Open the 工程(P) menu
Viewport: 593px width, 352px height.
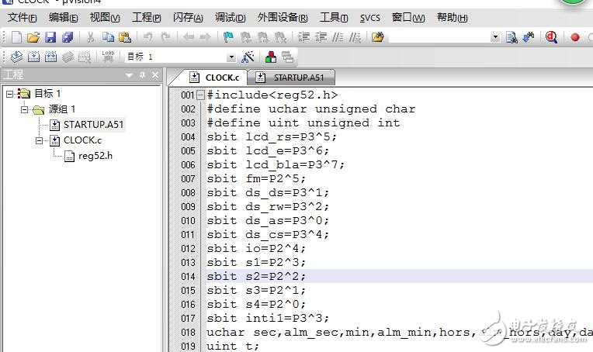click(147, 18)
